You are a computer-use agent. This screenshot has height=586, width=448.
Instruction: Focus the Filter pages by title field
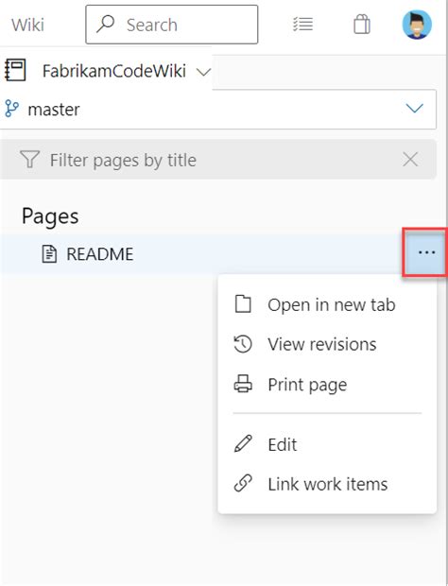[x=217, y=160]
